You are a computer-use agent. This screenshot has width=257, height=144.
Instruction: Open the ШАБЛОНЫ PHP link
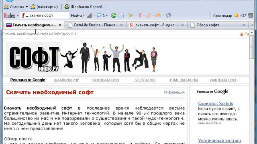tap(66, 80)
